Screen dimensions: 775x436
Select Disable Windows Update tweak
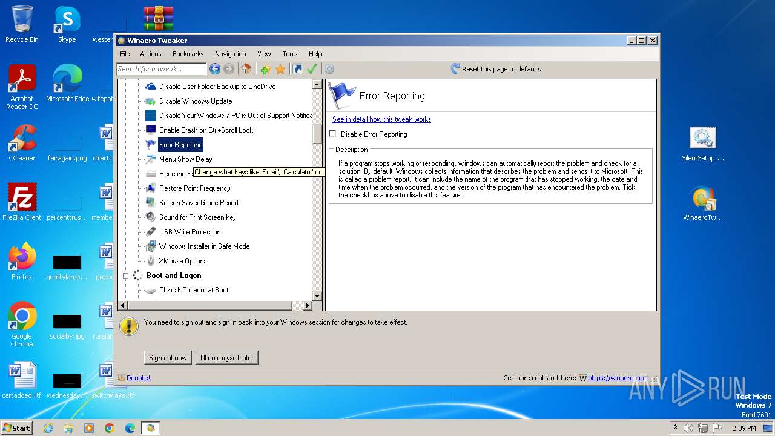pos(196,101)
